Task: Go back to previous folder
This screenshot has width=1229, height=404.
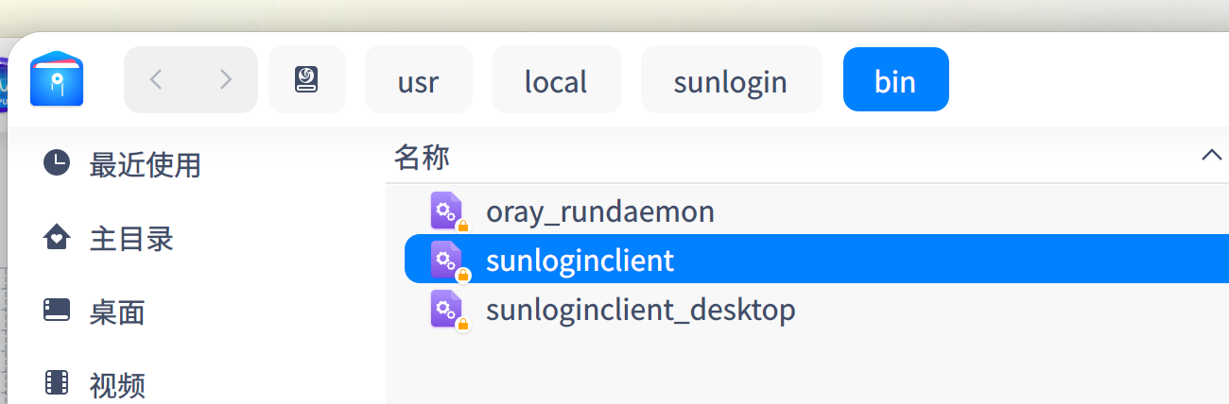Action: [157, 80]
